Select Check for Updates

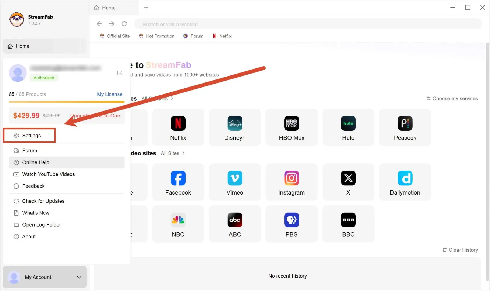tap(67, 201)
